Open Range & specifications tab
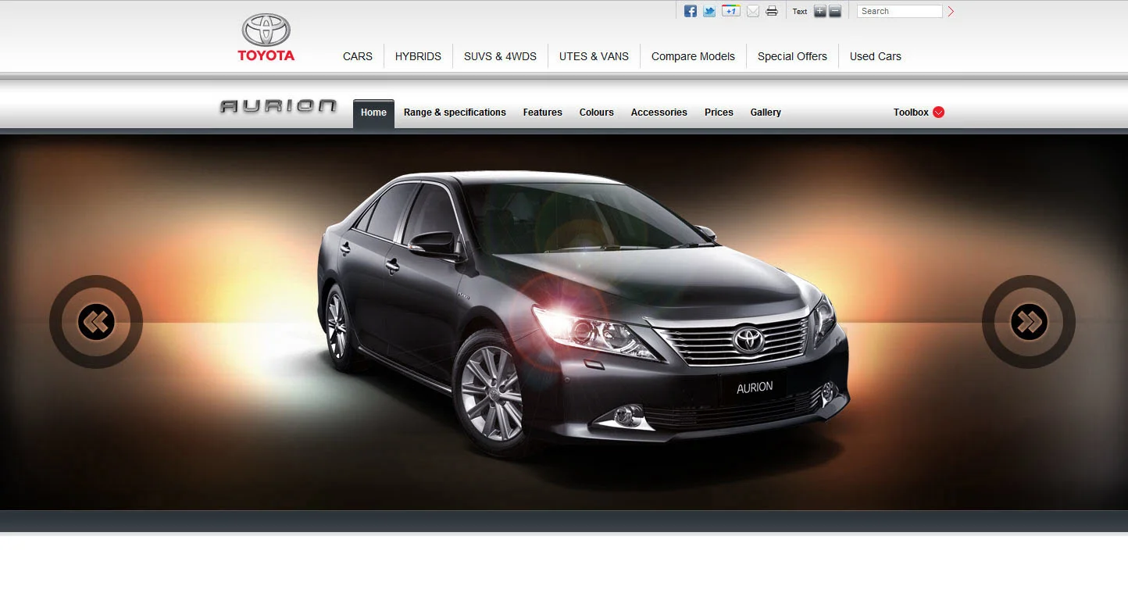 click(x=455, y=113)
